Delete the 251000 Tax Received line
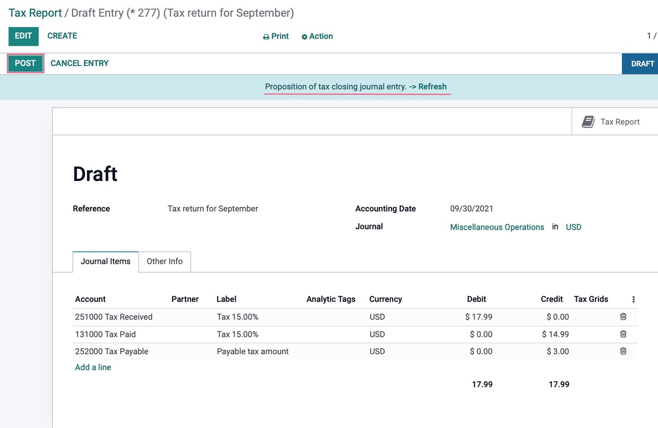Screen dimensions: 658x428 [x=623, y=316]
